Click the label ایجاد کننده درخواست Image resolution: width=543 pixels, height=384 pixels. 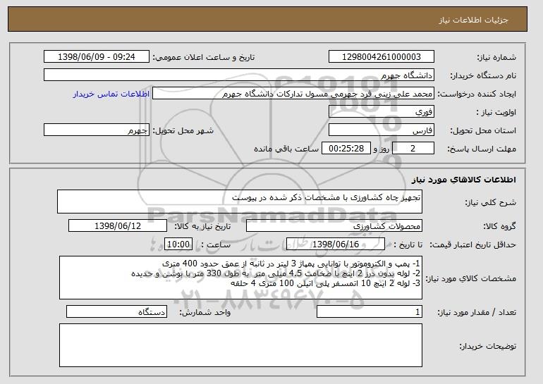(477, 94)
